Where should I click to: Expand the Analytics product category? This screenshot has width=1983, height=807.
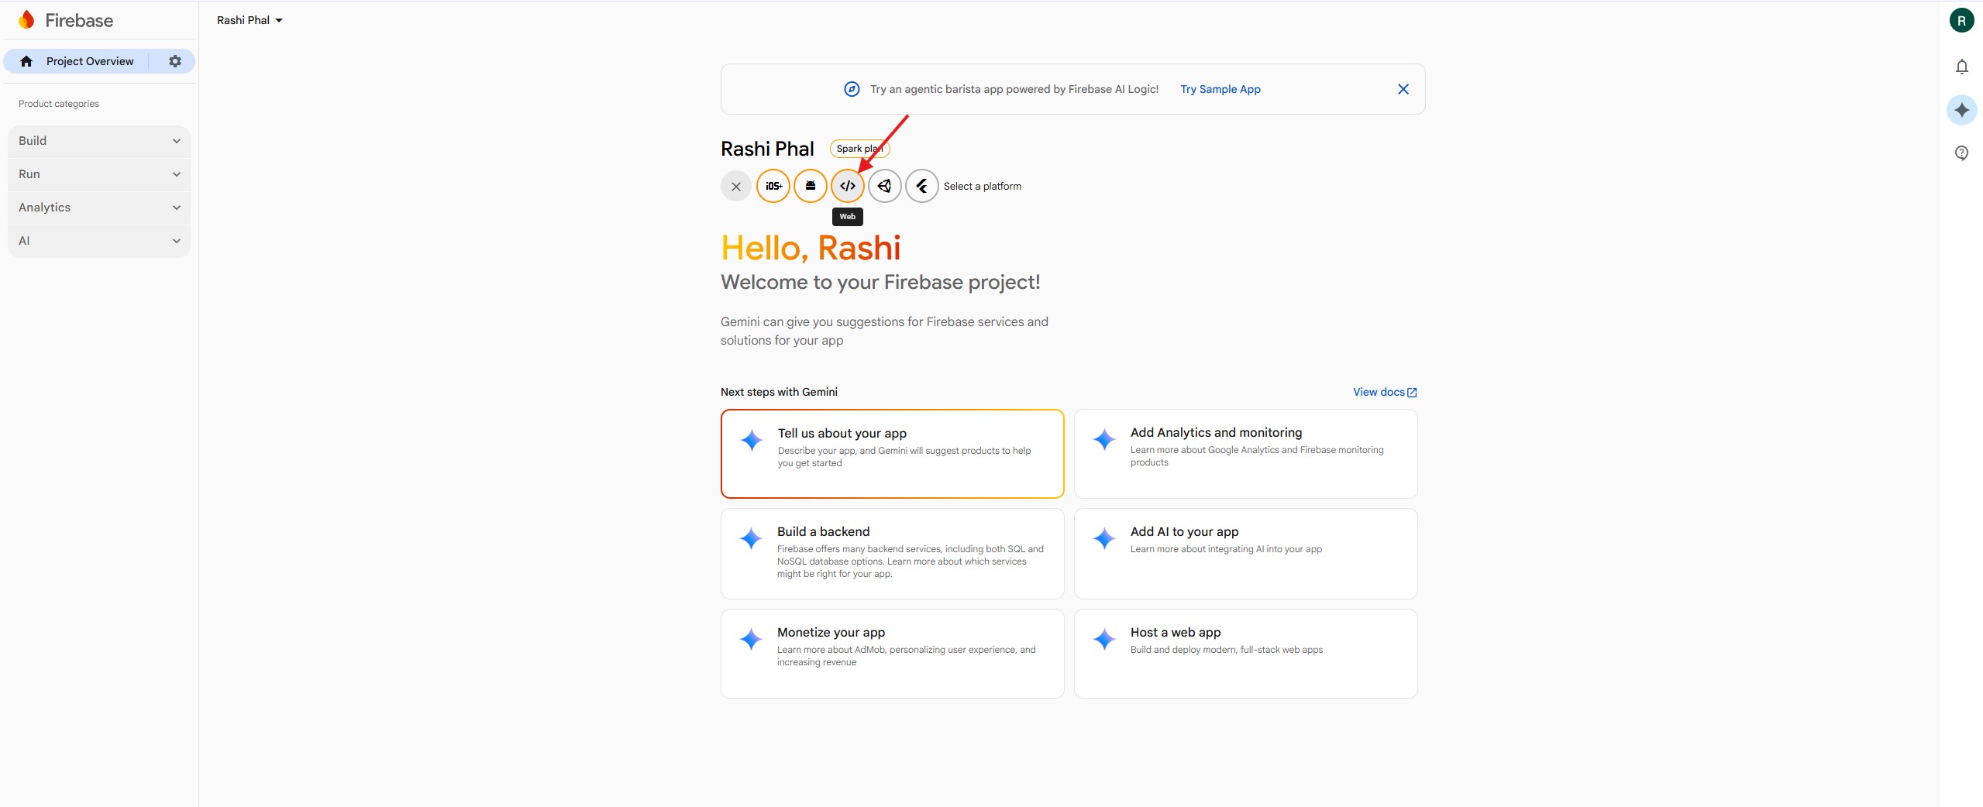point(99,208)
